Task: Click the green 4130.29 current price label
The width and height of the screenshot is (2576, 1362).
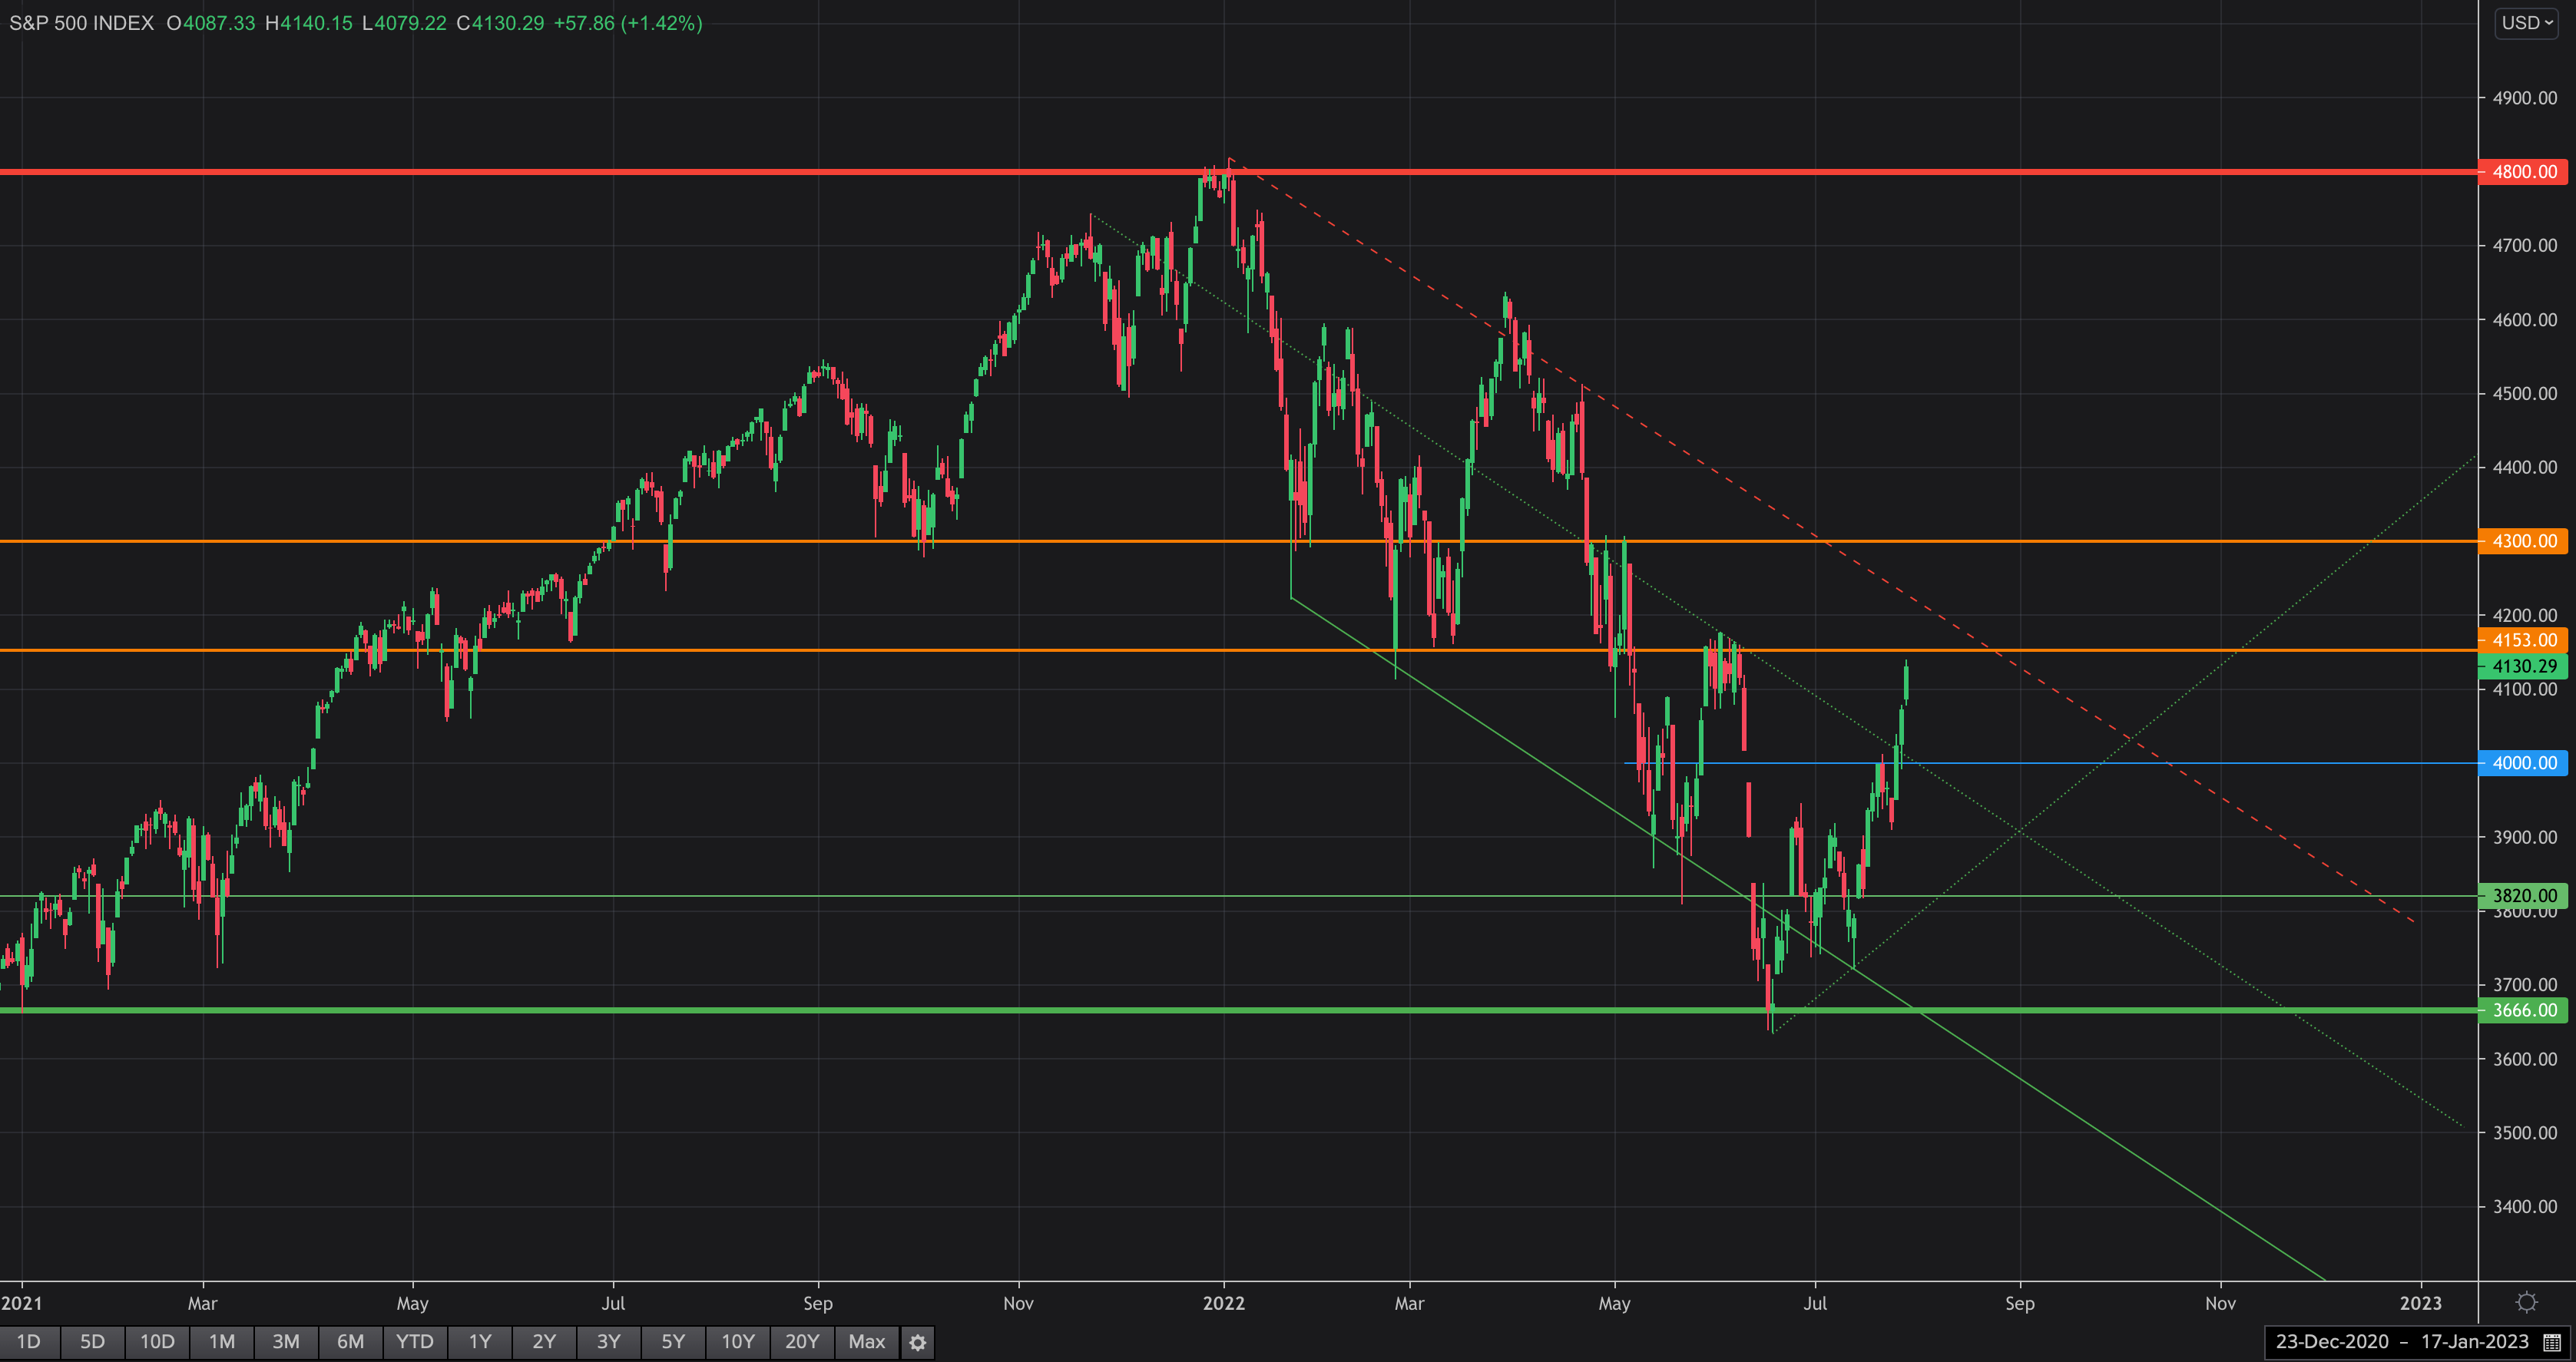Action: (x=2524, y=666)
